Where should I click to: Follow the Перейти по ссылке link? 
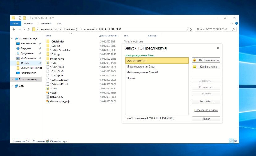tap(206, 110)
